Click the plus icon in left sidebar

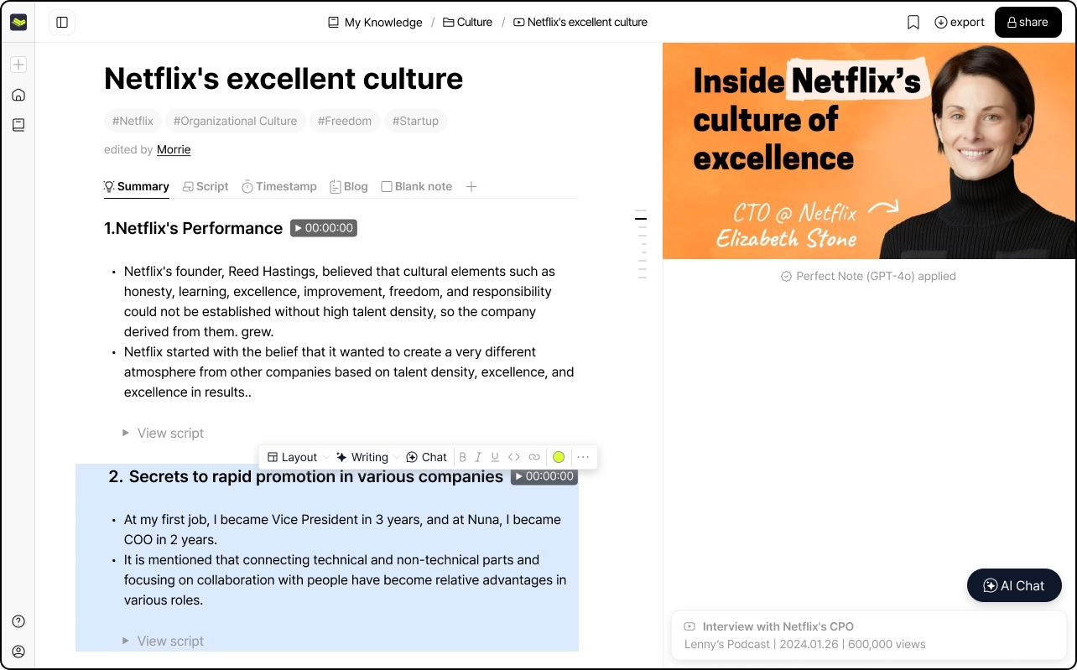(18, 65)
